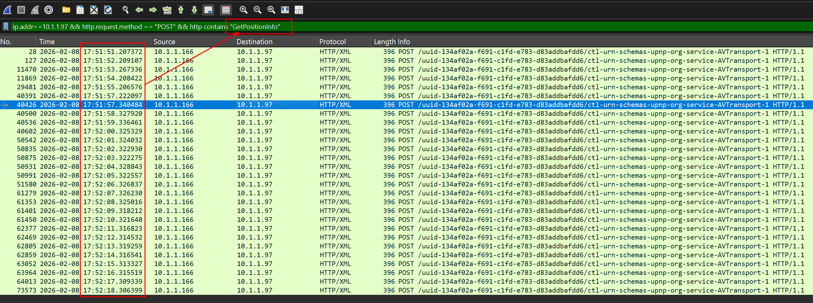This screenshot has width=813, height=303.
Task: Stop the running packet capture
Action: pyautogui.click(x=21, y=10)
